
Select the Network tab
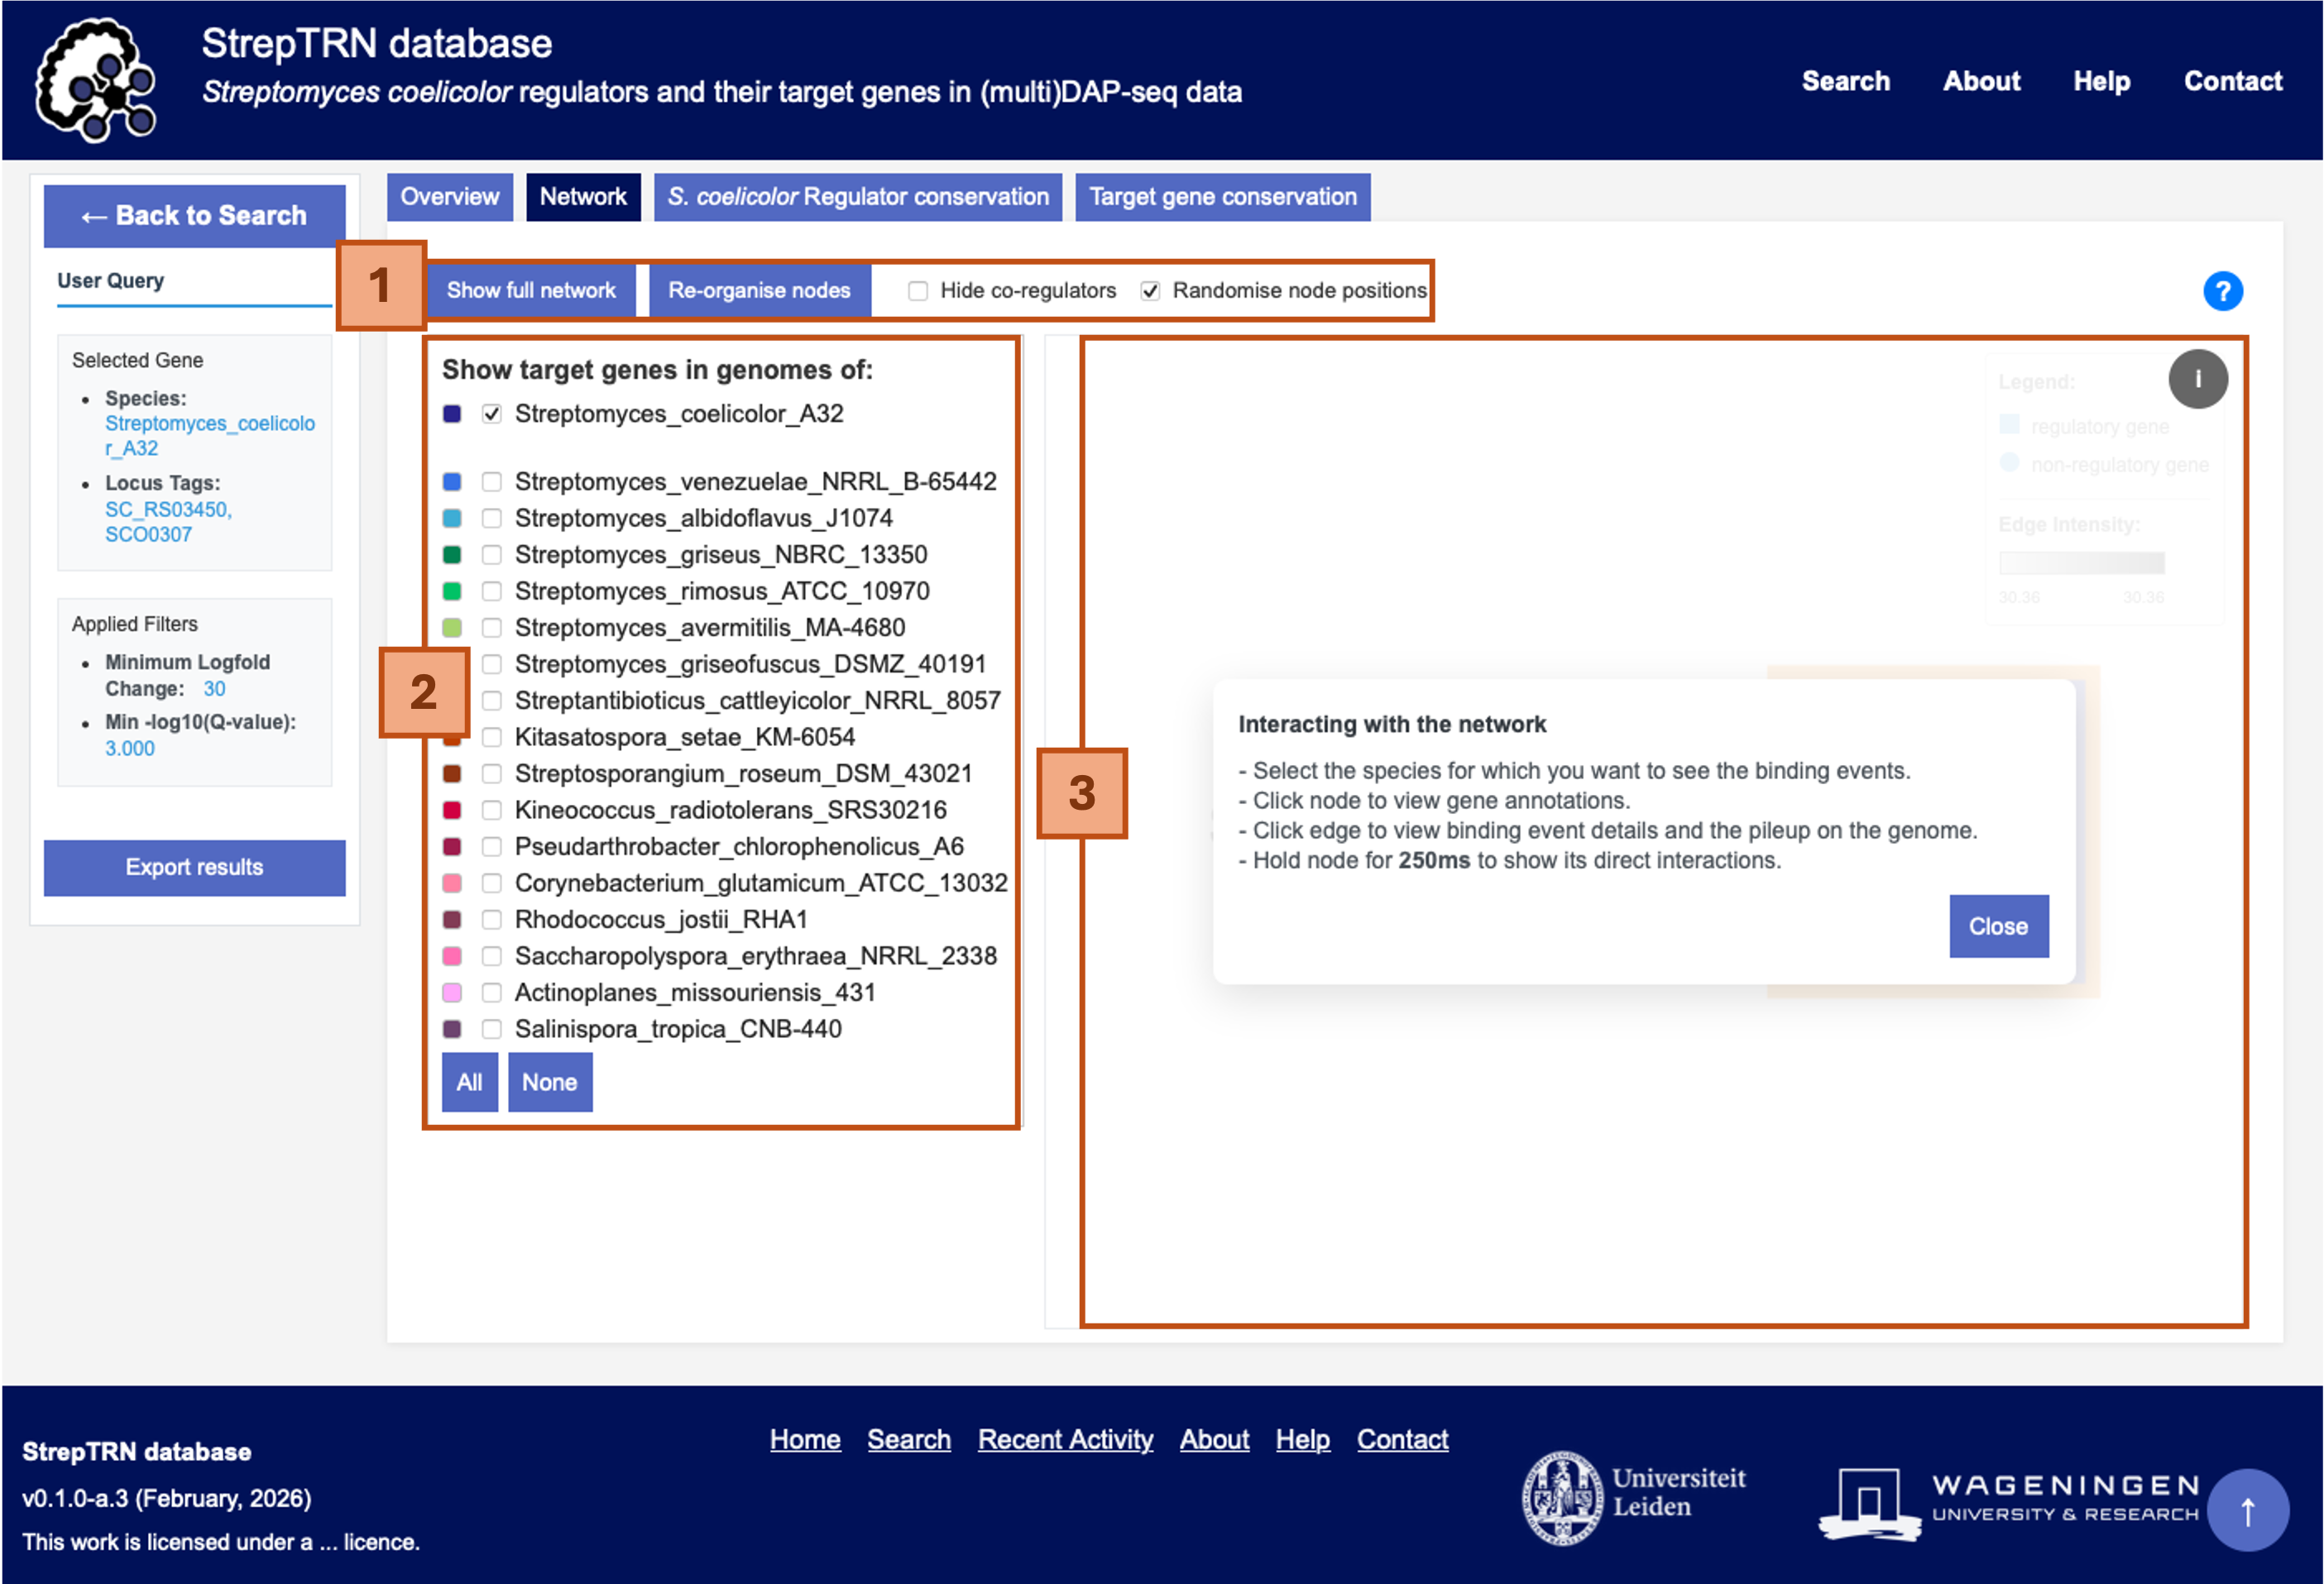tap(583, 197)
